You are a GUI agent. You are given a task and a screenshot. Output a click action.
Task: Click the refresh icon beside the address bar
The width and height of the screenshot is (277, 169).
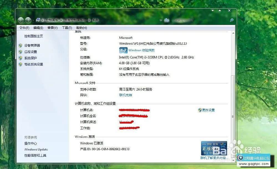(167, 20)
